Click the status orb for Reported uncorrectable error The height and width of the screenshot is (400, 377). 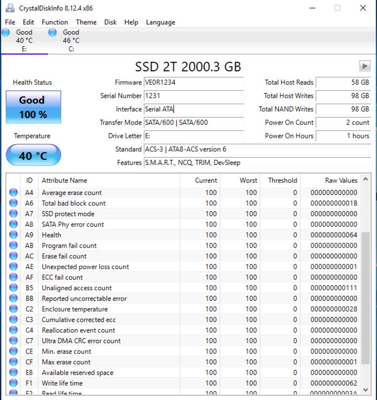pyautogui.click(x=13, y=298)
